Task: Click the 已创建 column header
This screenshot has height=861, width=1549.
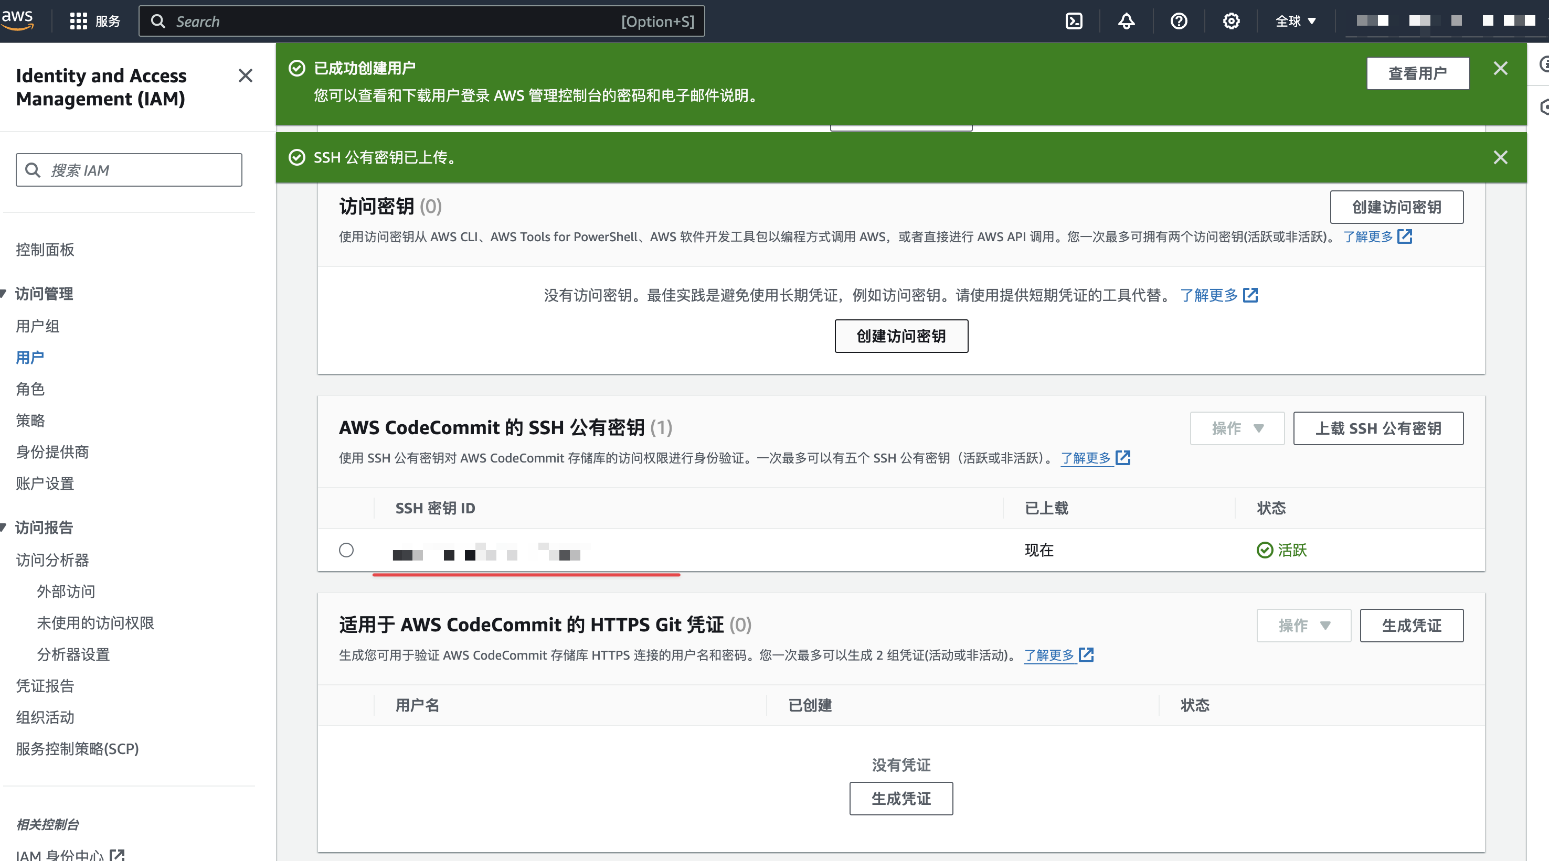Action: pos(810,705)
